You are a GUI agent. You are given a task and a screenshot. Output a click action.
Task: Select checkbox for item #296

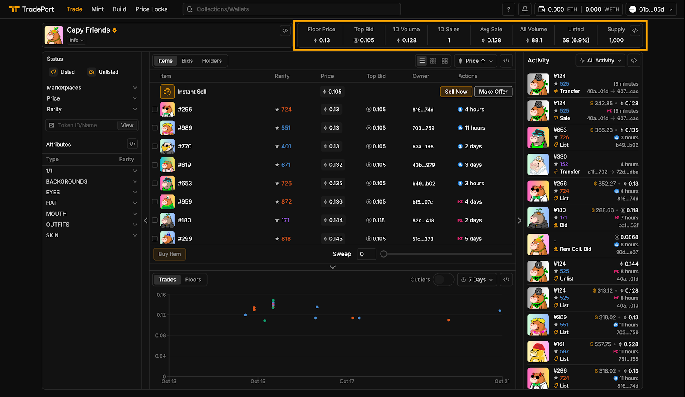pos(155,110)
